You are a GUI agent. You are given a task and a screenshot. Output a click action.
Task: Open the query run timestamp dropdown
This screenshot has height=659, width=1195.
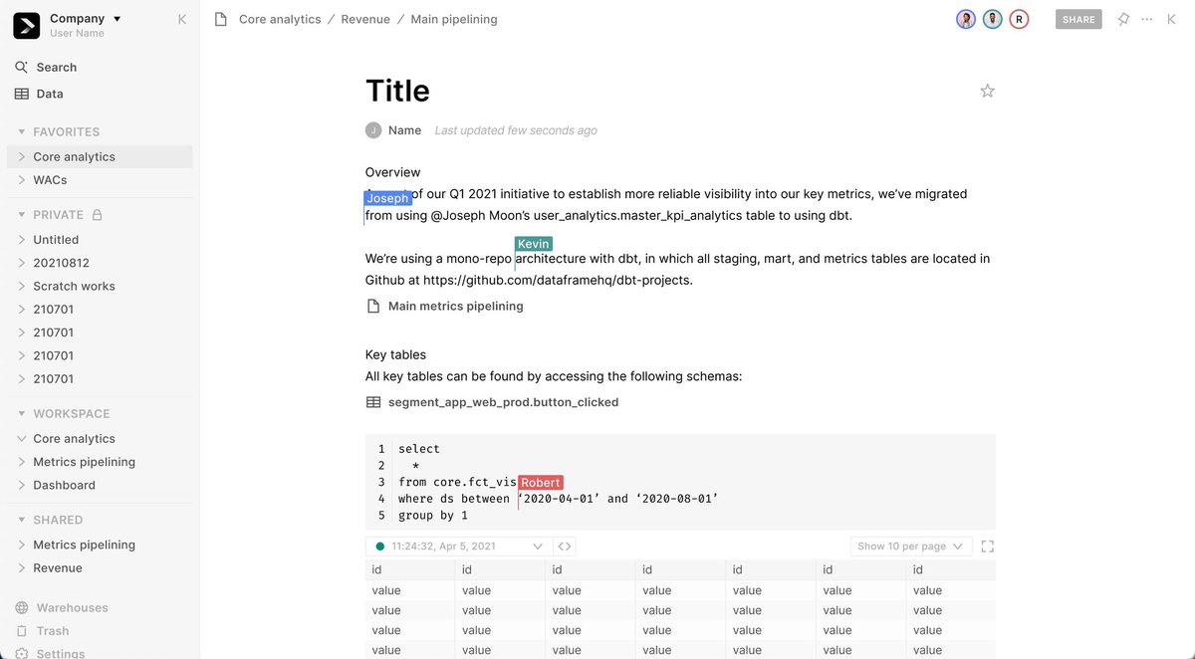point(458,546)
